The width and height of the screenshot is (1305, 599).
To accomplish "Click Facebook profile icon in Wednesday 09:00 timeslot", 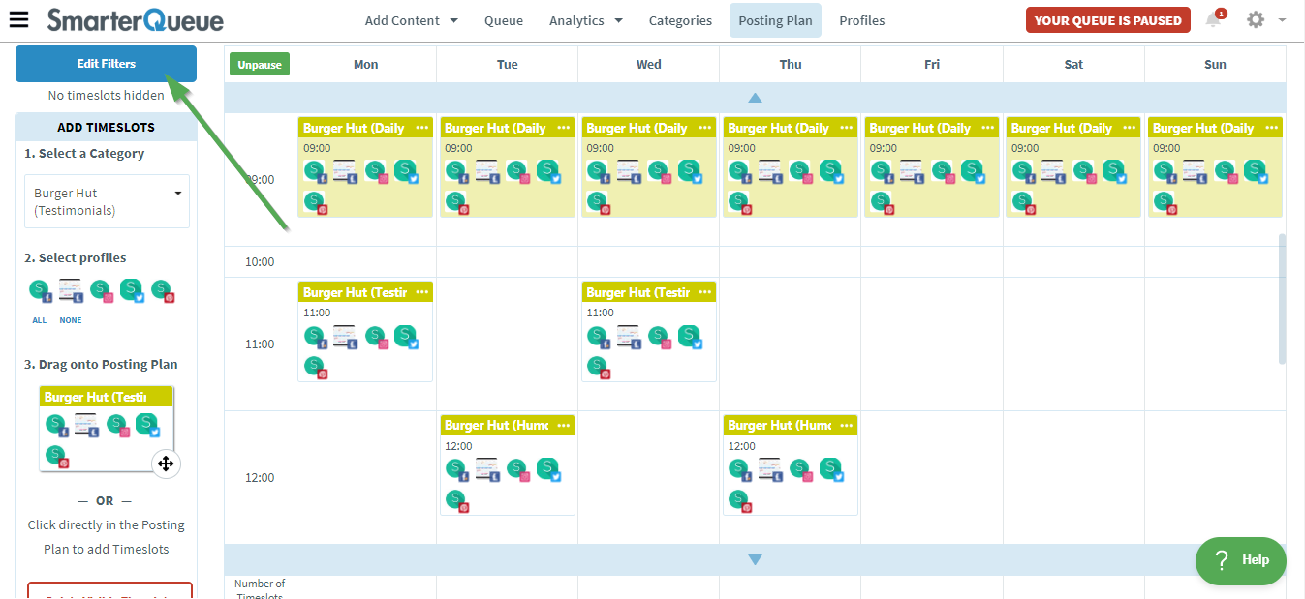I will (x=600, y=172).
